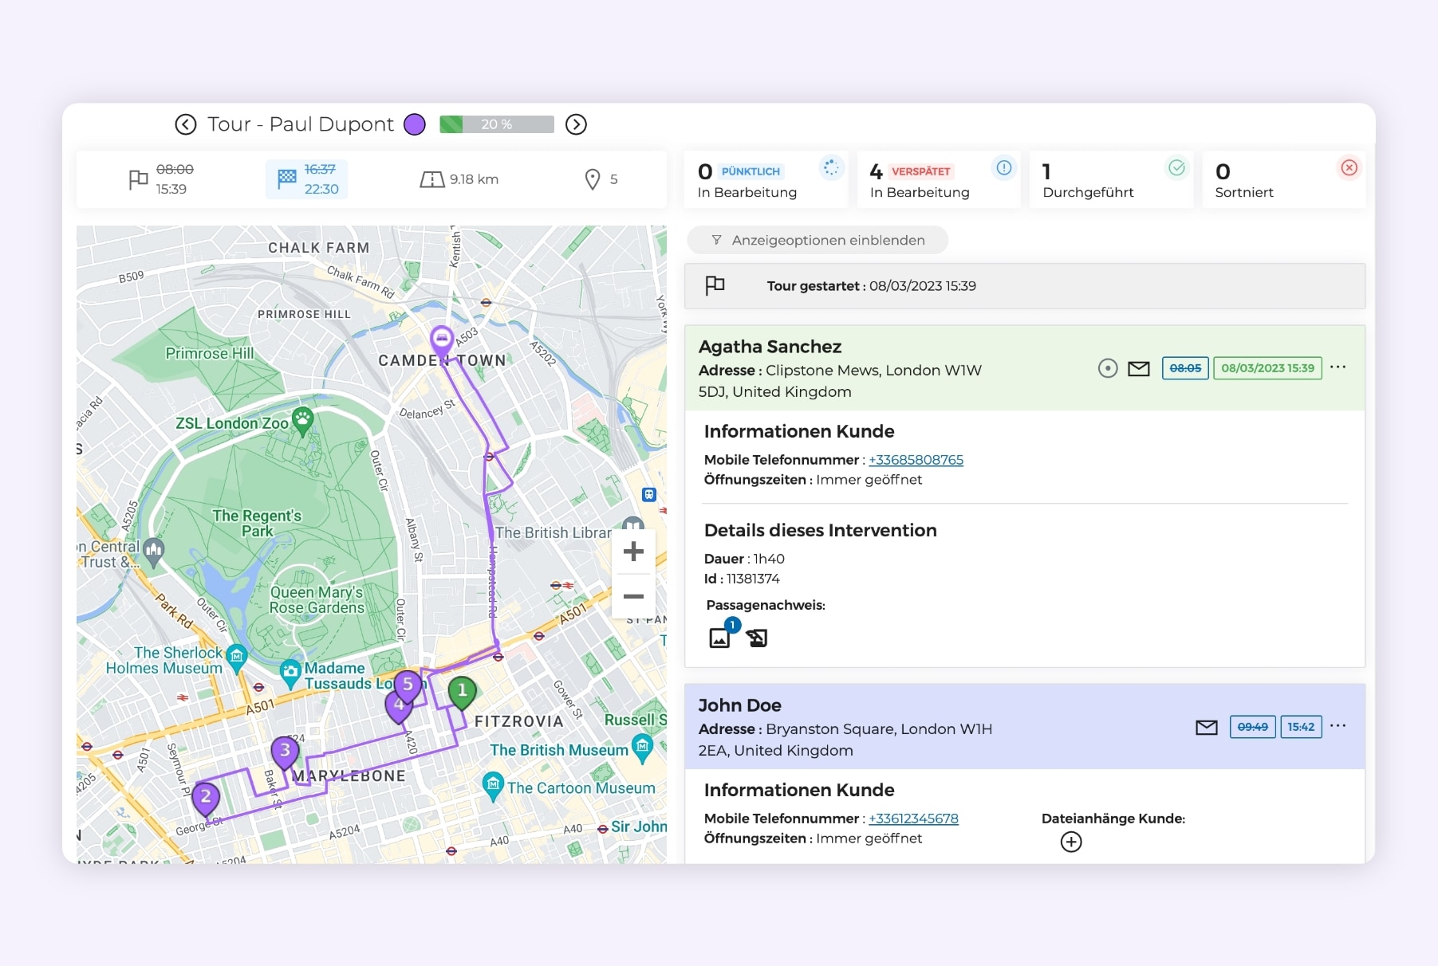Open the three-dot menu on John Doe's card
Viewport: 1438px width, 966px height.
pyautogui.click(x=1339, y=726)
